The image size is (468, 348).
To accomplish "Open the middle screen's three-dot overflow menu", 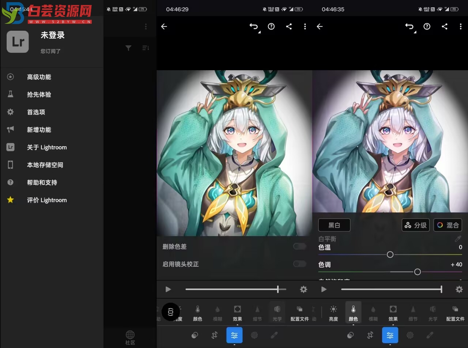I will 305,26.
